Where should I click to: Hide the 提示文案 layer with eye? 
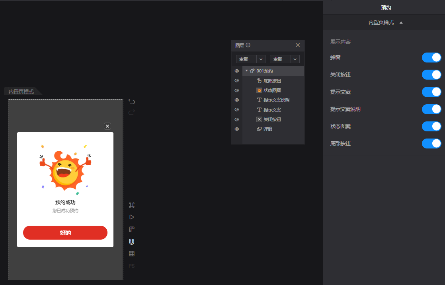(x=237, y=109)
